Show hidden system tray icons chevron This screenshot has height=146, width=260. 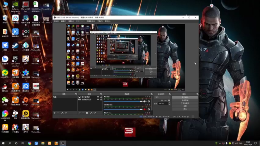pyautogui.click(x=220, y=143)
